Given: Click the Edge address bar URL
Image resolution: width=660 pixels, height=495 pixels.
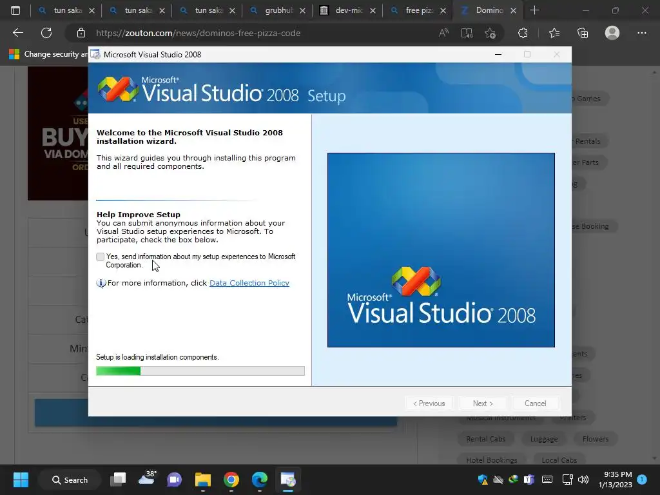Looking at the screenshot, I should click(198, 33).
